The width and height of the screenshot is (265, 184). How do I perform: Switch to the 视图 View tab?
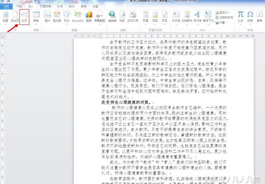(x=95, y=7)
